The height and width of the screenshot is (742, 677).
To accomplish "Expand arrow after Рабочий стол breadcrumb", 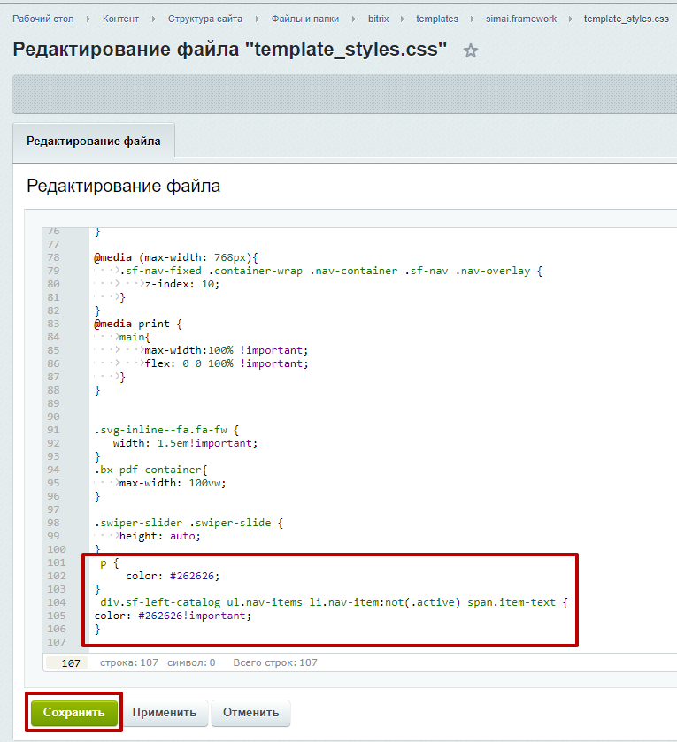I will [x=88, y=19].
